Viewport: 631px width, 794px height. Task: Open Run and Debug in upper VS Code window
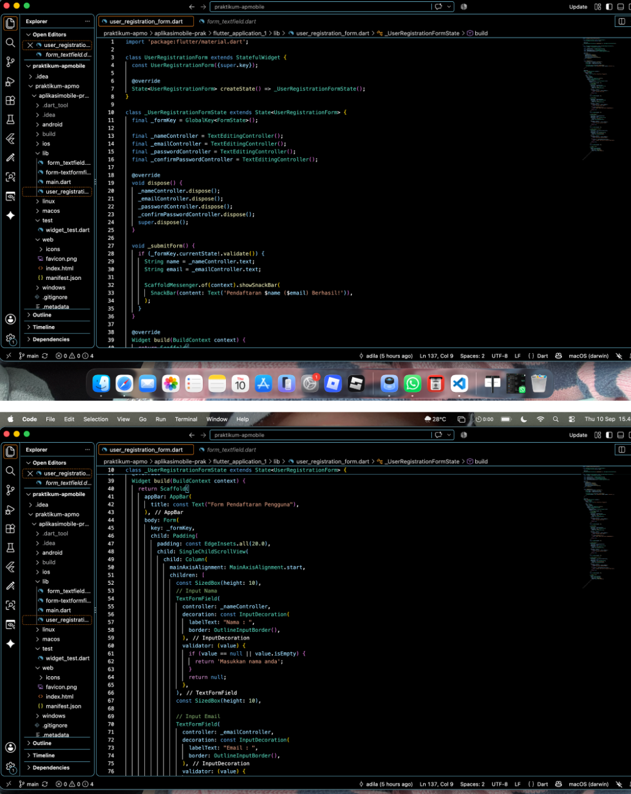pyautogui.click(x=10, y=81)
